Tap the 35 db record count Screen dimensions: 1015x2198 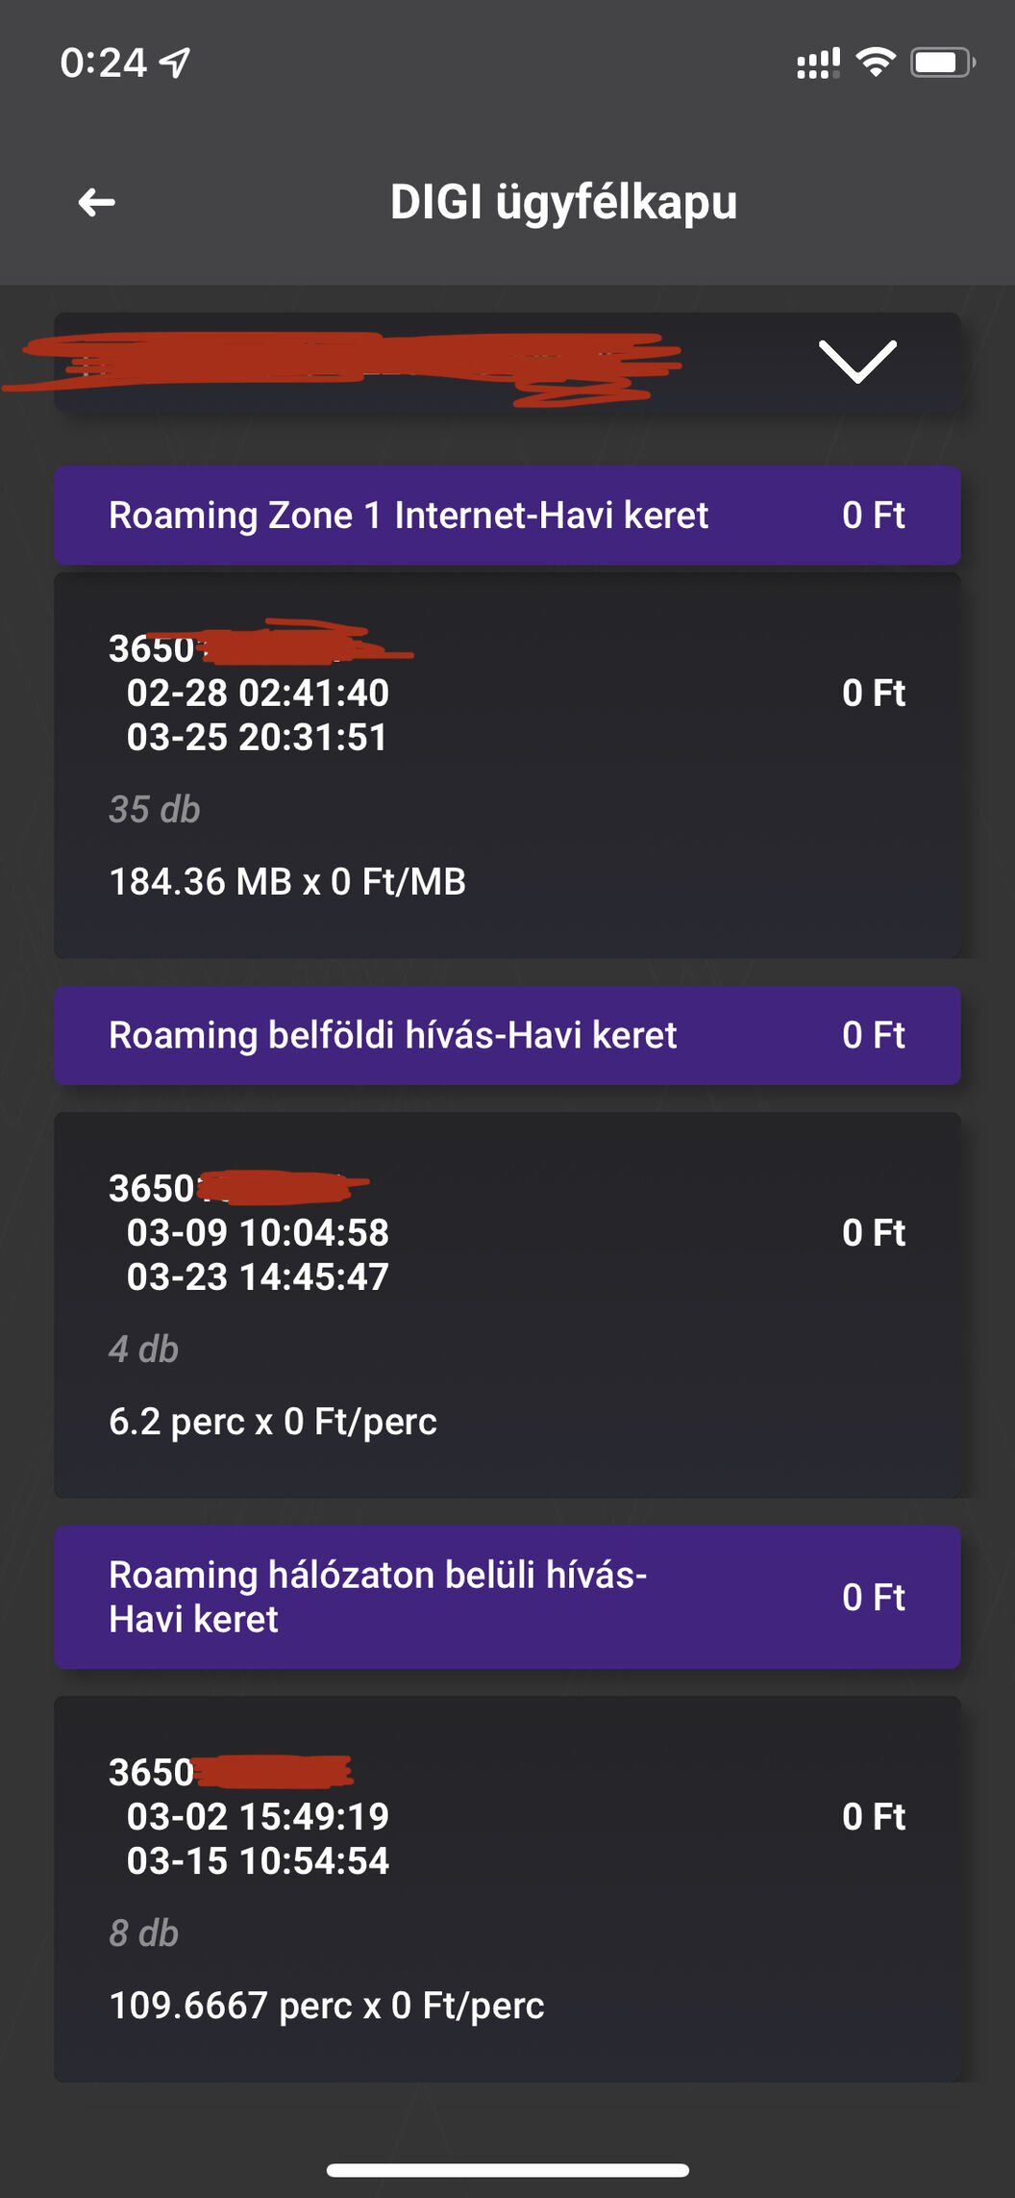click(155, 810)
